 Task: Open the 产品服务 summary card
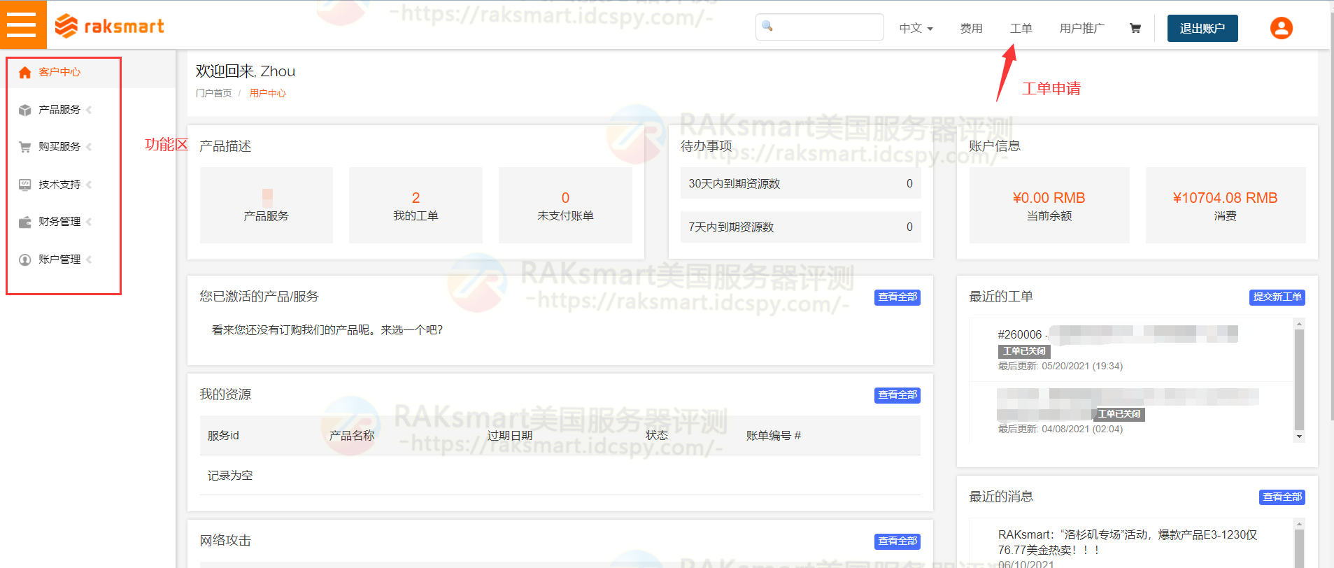(266, 205)
